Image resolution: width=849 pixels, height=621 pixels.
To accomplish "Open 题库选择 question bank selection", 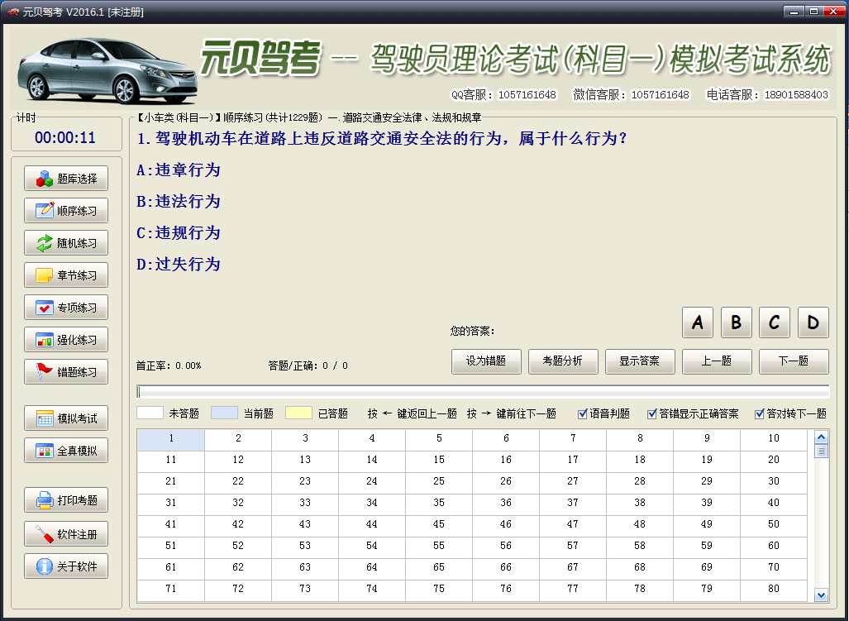I will click(66, 179).
